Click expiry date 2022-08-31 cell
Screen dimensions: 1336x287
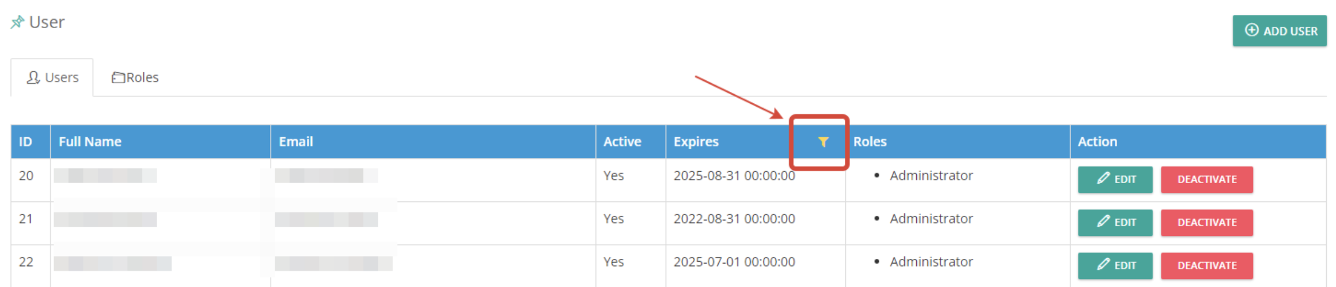coord(734,219)
